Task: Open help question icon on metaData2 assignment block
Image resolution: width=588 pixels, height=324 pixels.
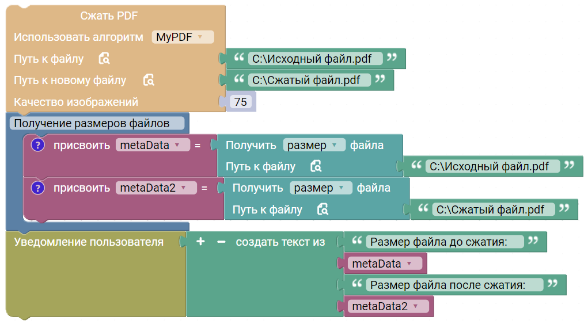Action: 37,188
